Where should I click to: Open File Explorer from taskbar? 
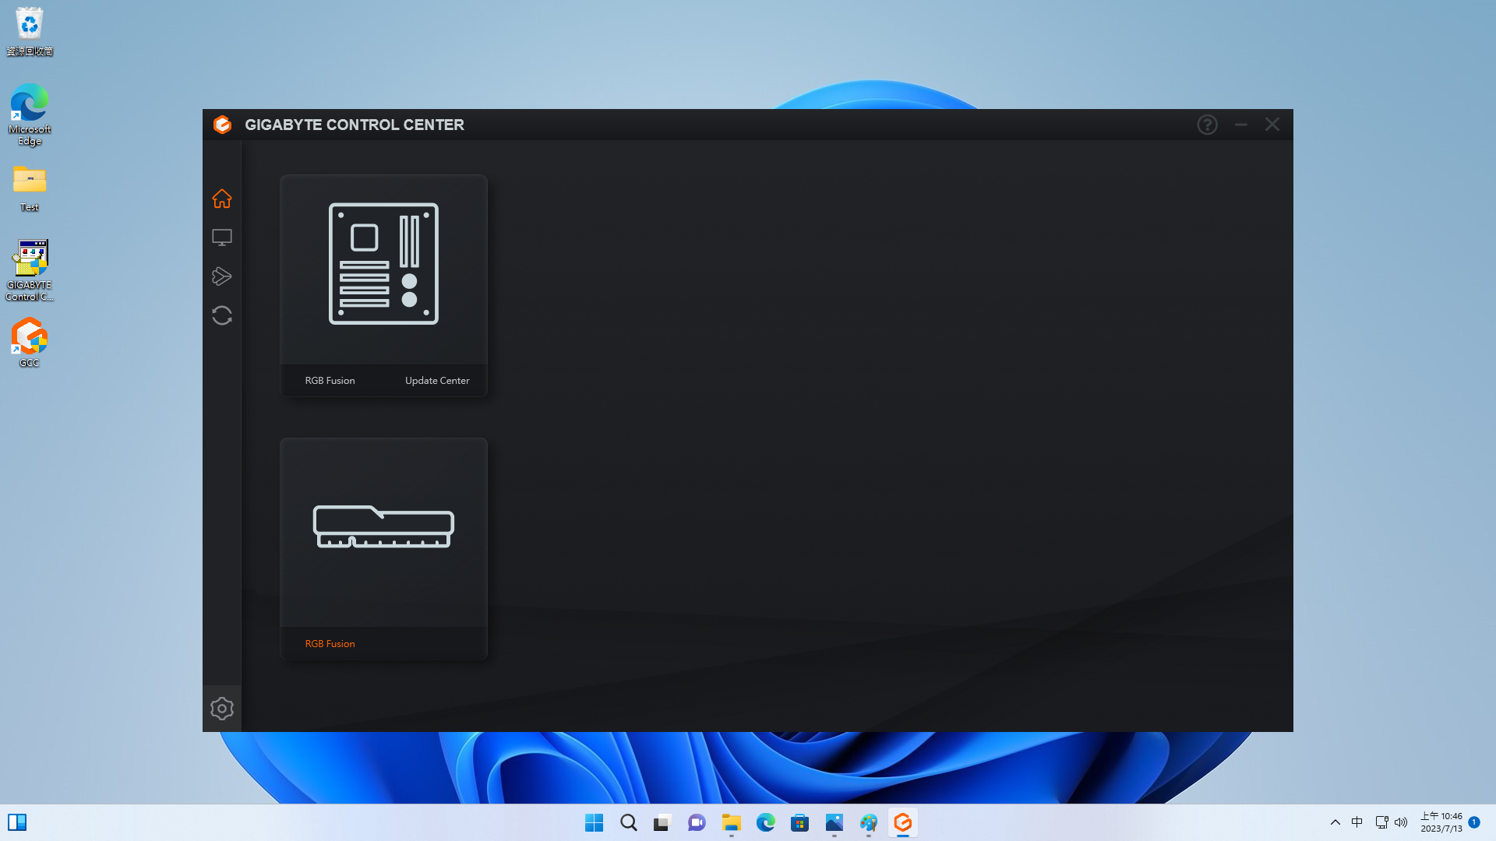731,823
